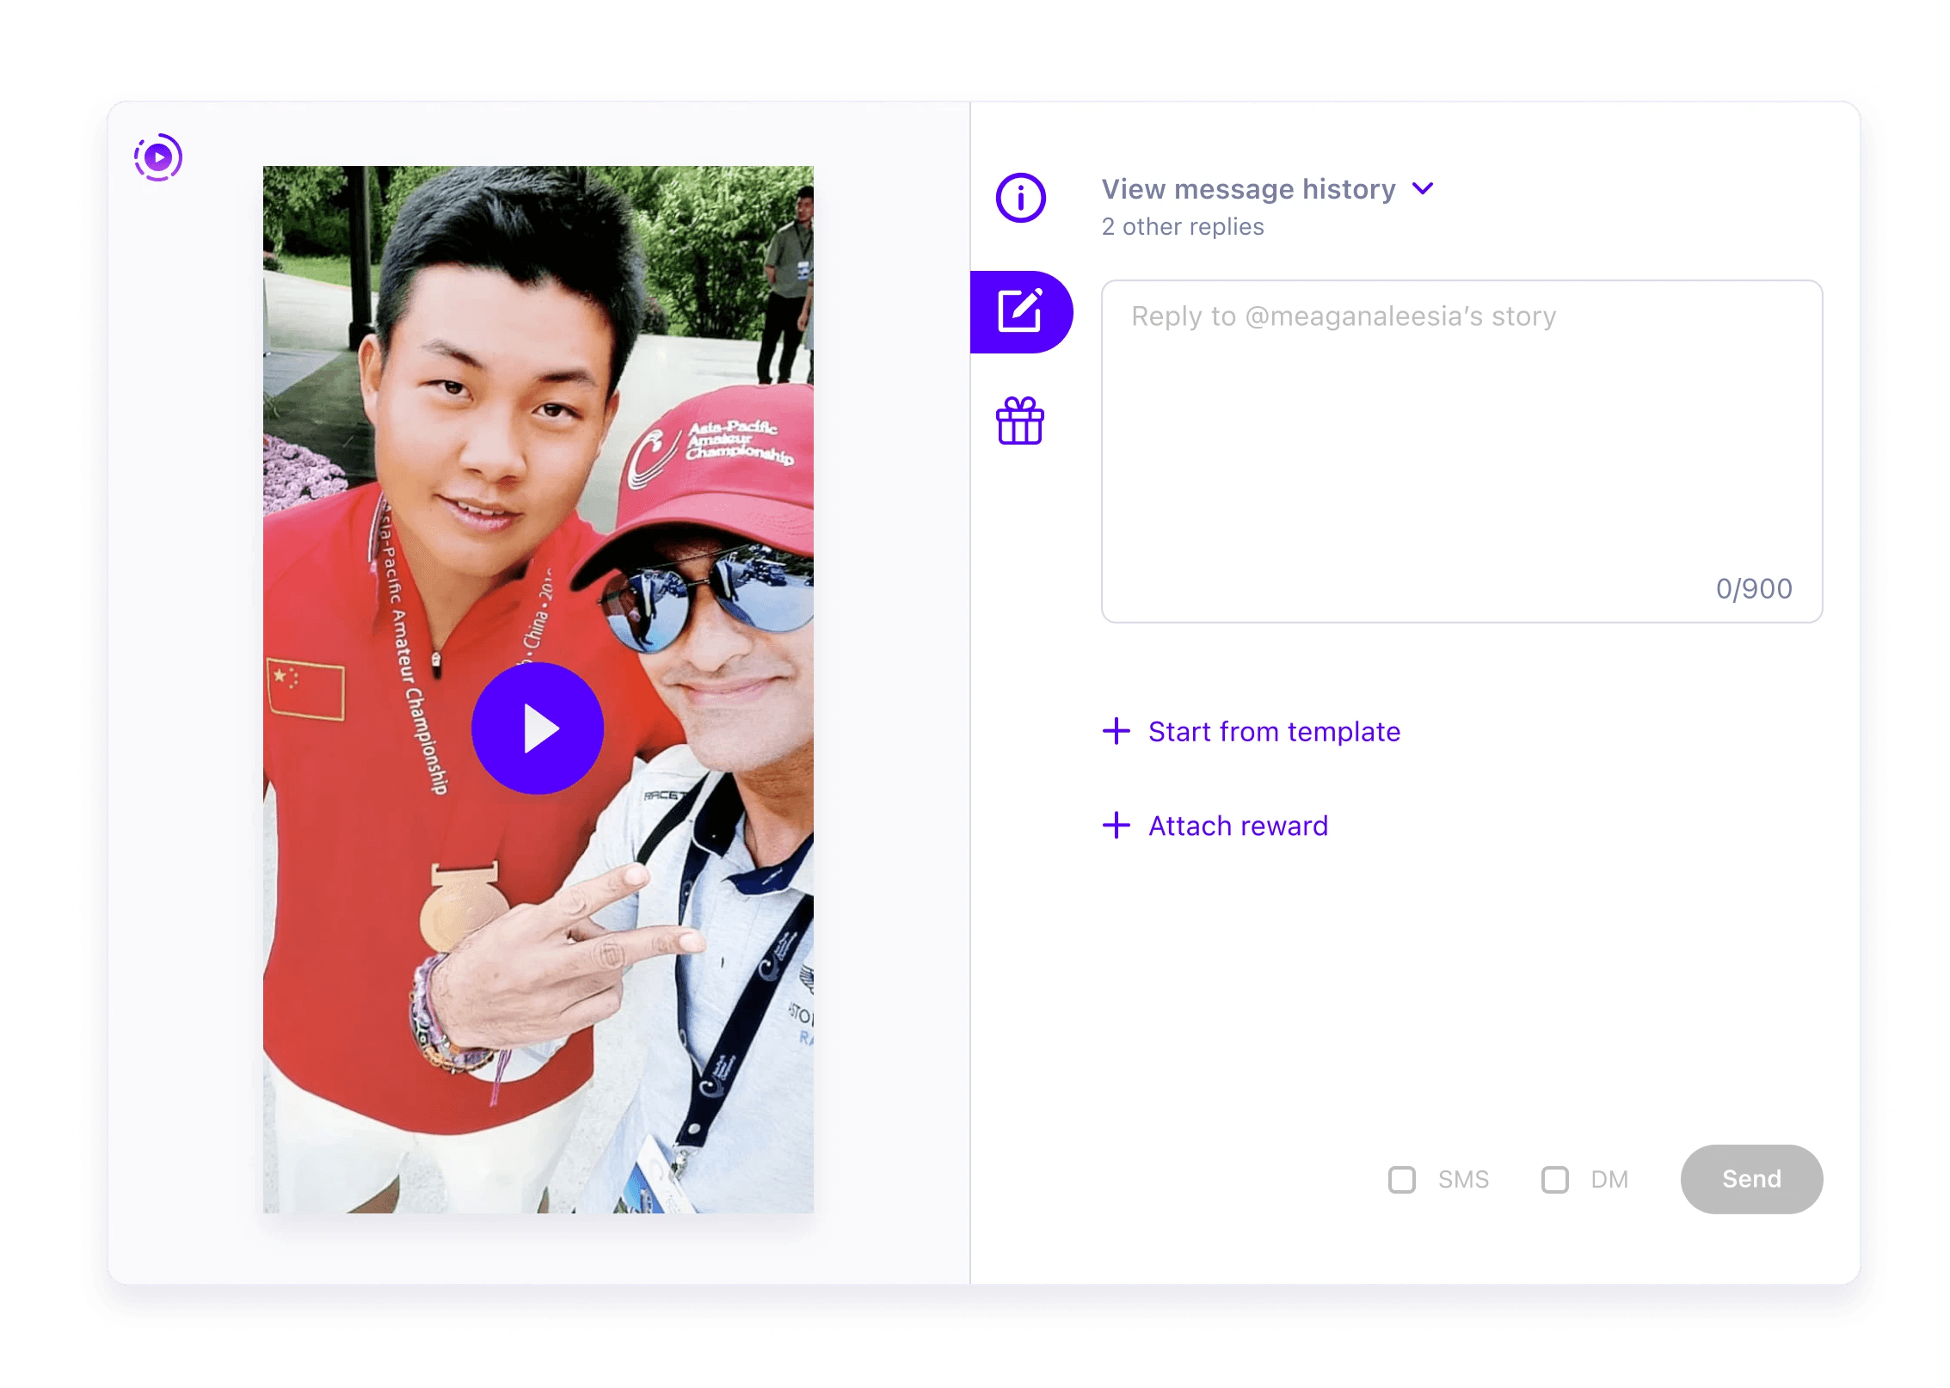
Task: Open the gift rewards tab icon
Action: [x=1020, y=421]
